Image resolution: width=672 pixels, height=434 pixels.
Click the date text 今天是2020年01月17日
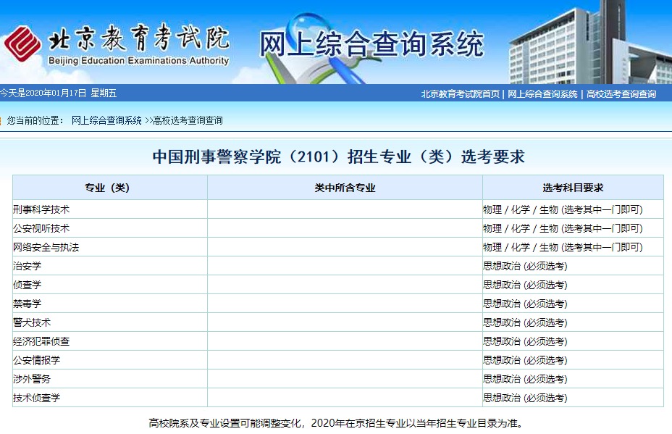point(43,93)
